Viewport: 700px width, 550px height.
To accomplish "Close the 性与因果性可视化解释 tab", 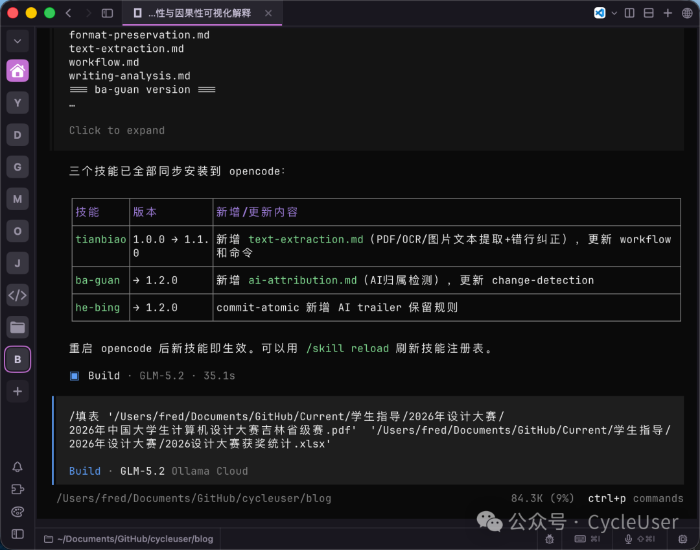I will click(268, 13).
